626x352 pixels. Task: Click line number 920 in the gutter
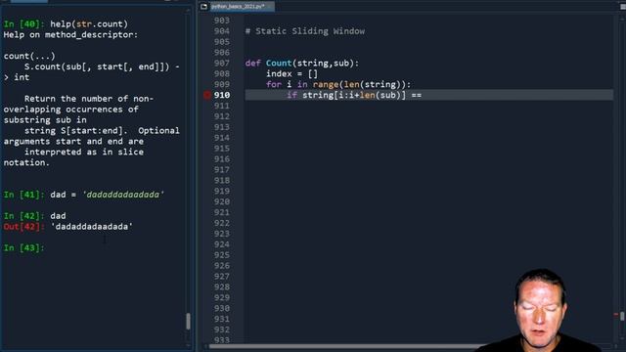222,201
